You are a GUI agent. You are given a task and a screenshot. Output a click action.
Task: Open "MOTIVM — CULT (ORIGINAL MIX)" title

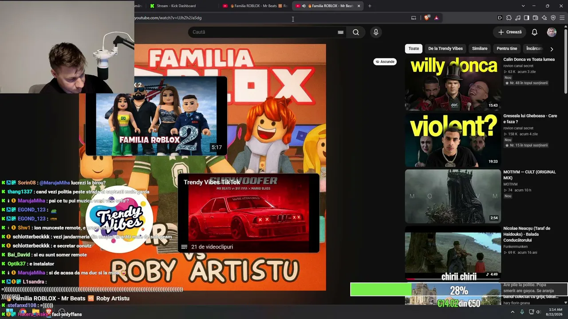tap(529, 175)
